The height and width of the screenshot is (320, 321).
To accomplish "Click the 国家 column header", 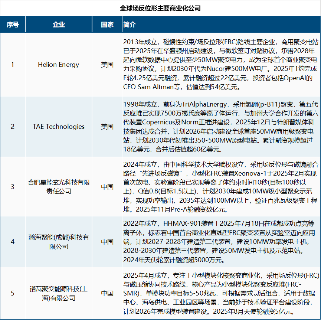I will (x=107, y=25).
